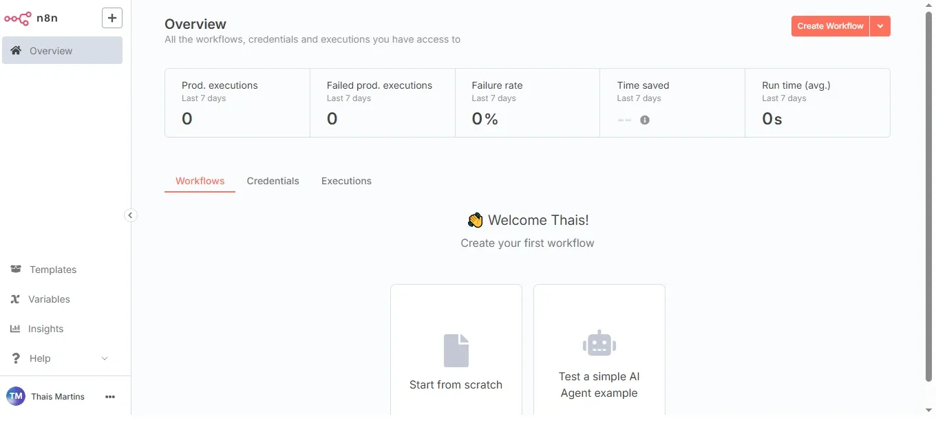Click the TM user avatar
The height and width of the screenshot is (425, 936).
pos(16,396)
